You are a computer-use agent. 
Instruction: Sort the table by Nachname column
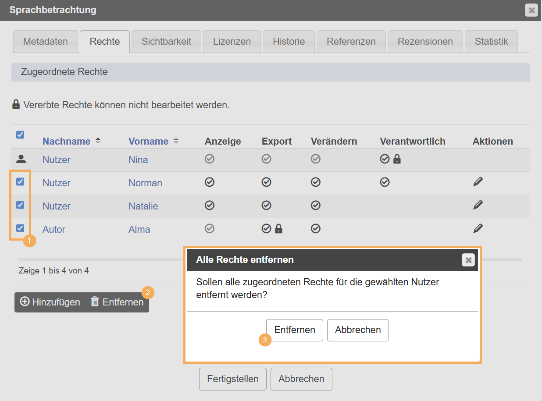pos(67,141)
